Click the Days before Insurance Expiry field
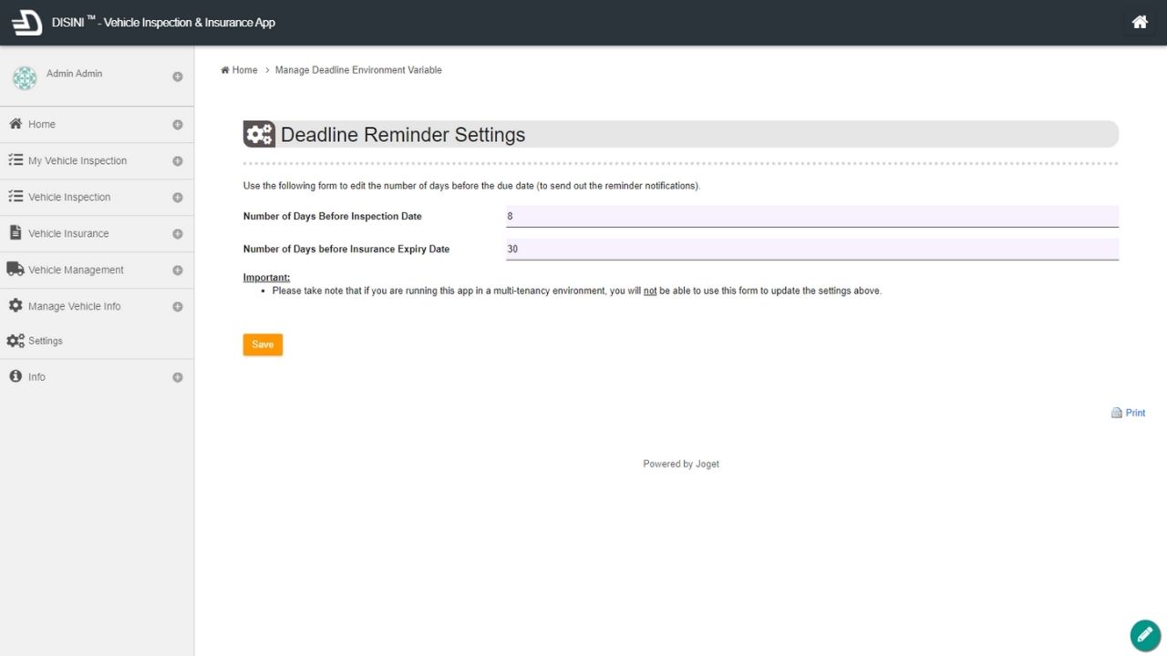Image resolution: width=1167 pixels, height=656 pixels. [x=811, y=249]
